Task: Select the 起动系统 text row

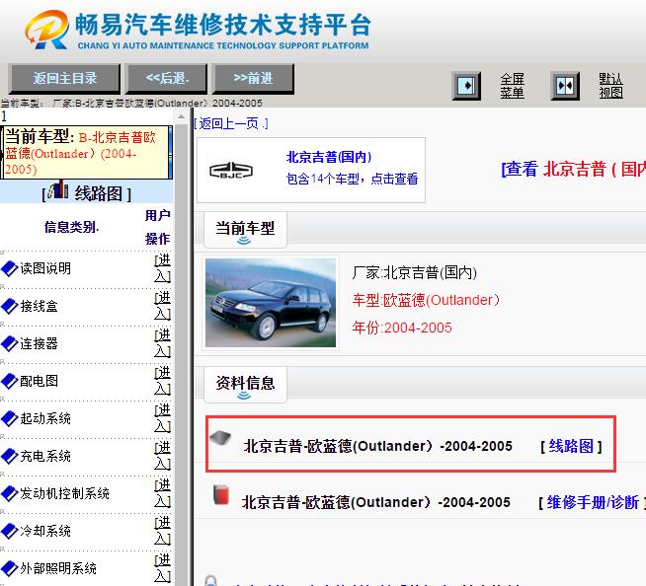Action: (45, 418)
